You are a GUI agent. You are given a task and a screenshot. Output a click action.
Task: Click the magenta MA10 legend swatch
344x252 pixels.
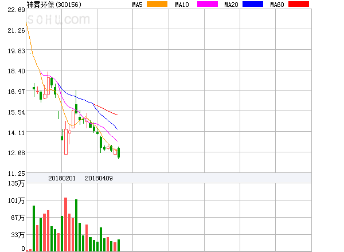[208, 4]
